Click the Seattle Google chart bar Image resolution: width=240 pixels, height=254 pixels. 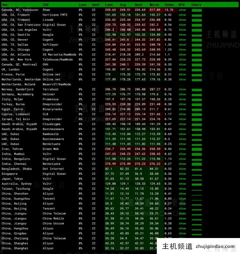point(197,35)
